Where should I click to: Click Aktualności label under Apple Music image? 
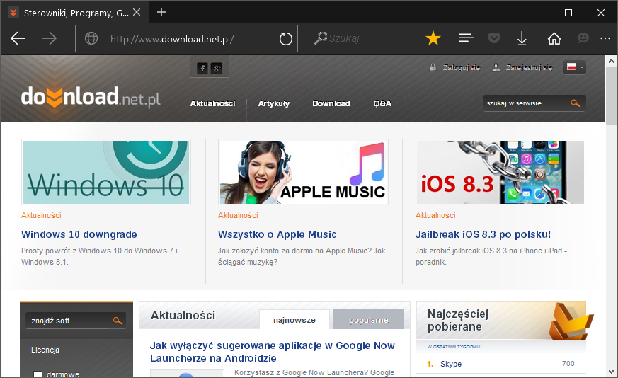[x=238, y=215]
